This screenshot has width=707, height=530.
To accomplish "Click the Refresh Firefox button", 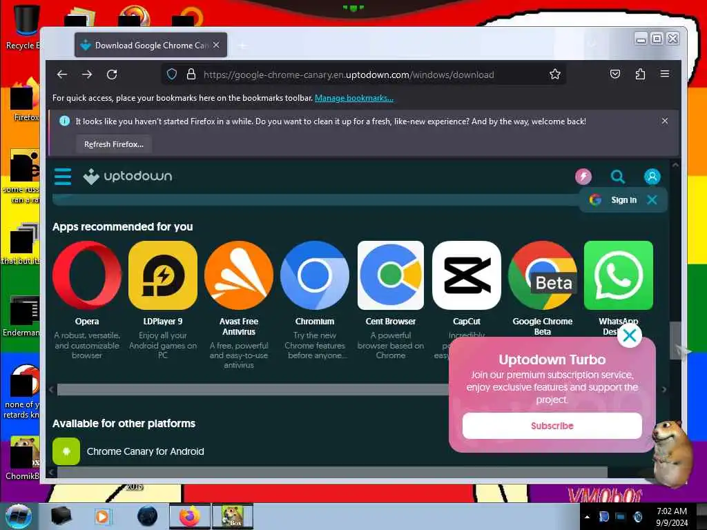I will coord(114,144).
